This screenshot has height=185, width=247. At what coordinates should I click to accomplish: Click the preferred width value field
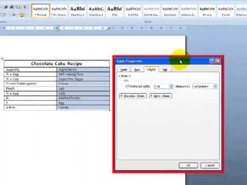pyautogui.click(x=162, y=86)
